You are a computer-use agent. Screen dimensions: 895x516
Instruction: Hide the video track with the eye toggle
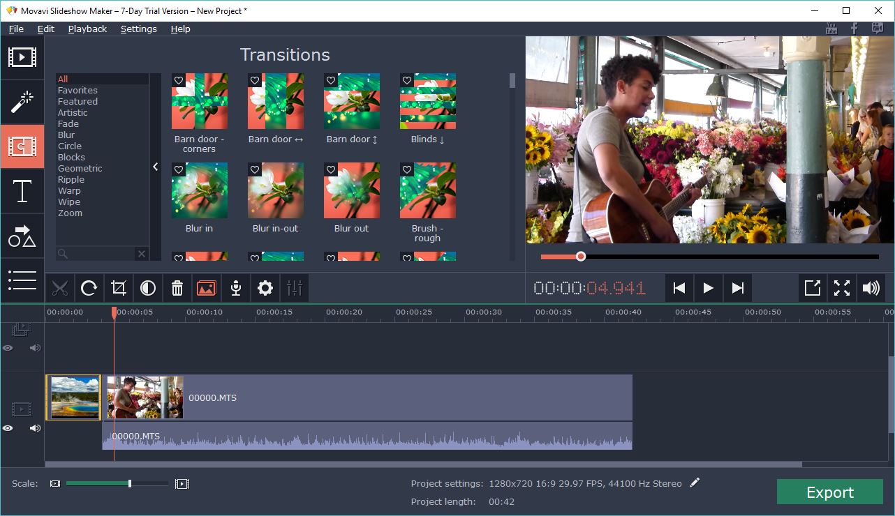(x=8, y=427)
